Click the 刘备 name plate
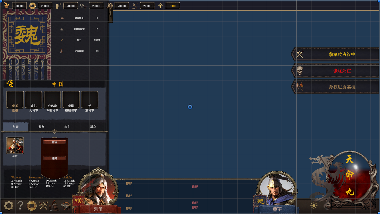 [x=98, y=209]
